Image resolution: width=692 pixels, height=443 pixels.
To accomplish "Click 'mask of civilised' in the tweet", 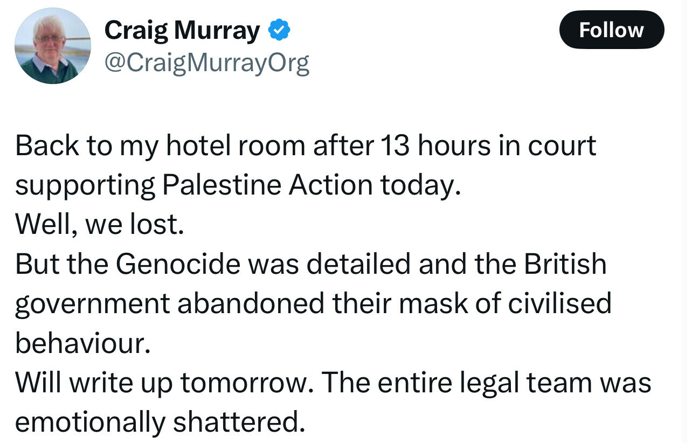I will [x=504, y=304].
